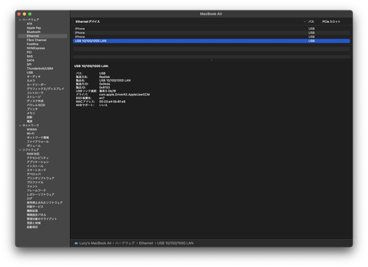Screen dimensions: 368x267
Task: Click USB 10/100/1000 LAN in the path bar
Action: click(175, 243)
